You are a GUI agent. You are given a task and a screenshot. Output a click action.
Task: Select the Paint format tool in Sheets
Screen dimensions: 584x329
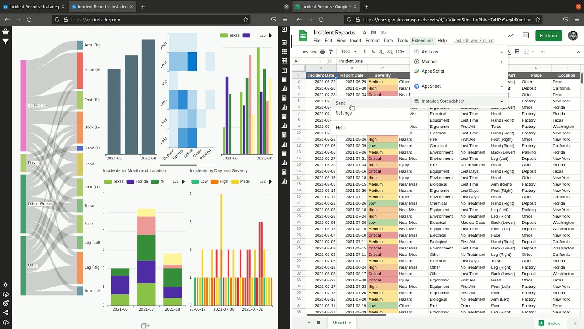click(x=331, y=52)
